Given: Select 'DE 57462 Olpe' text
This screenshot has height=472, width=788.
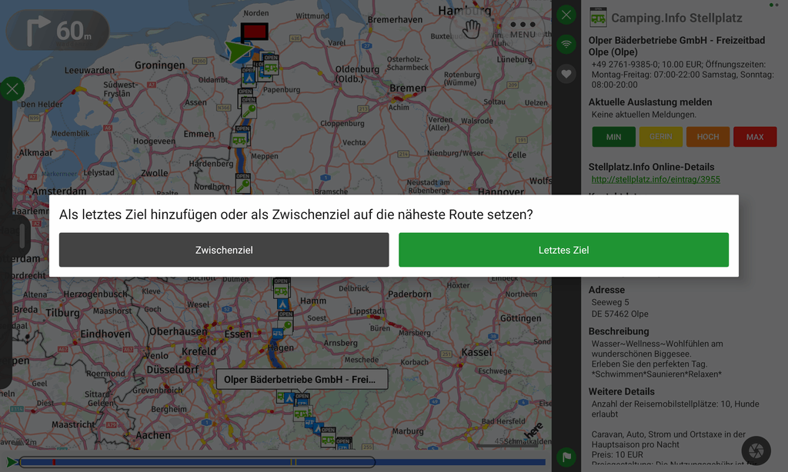Looking at the screenshot, I should click(619, 314).
